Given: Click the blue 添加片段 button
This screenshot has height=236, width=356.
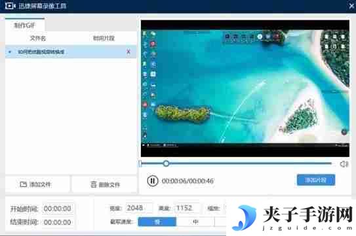Looking at the screenshot, I should pos(316,180).
